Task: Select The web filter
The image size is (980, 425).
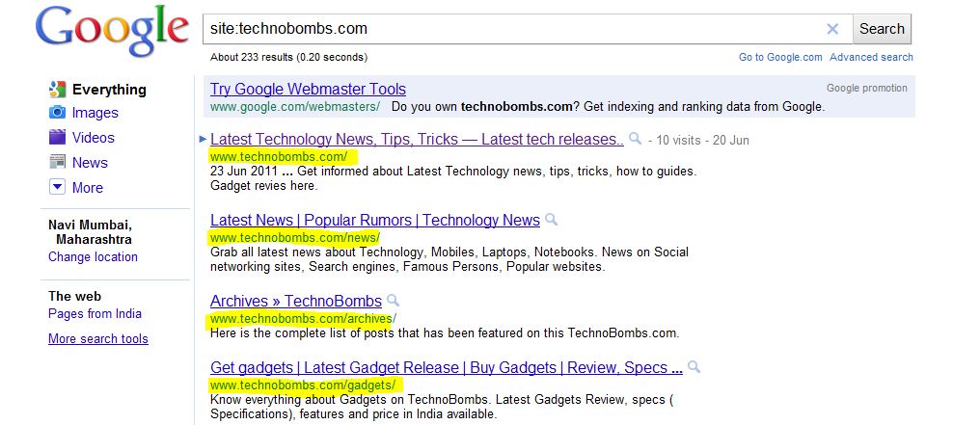Action: (74, 297)
